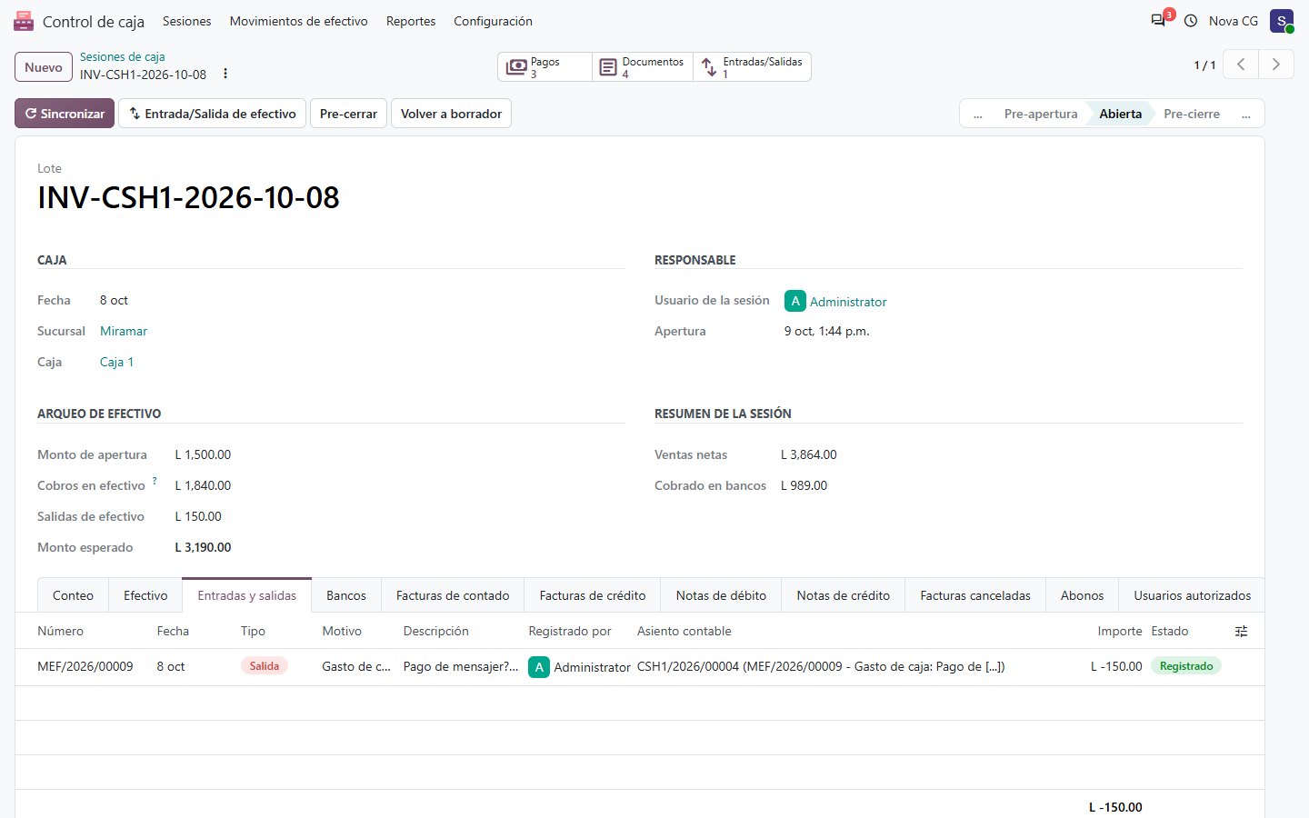Open the Pagos smart button
This screenshot has height=818, width=1309.
[545, 67]
